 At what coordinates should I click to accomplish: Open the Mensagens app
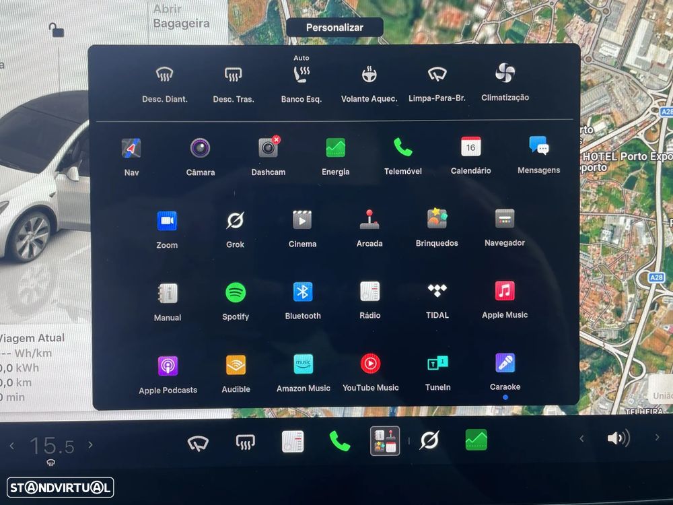[x=538, y=155]
